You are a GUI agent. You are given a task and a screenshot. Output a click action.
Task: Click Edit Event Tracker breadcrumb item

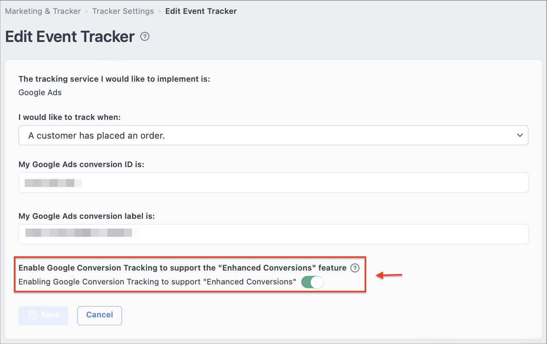(x=201, y=11)
